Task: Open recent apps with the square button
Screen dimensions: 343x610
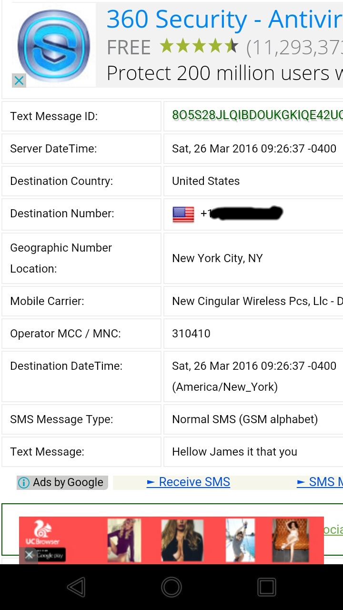Action: point(266,587)
